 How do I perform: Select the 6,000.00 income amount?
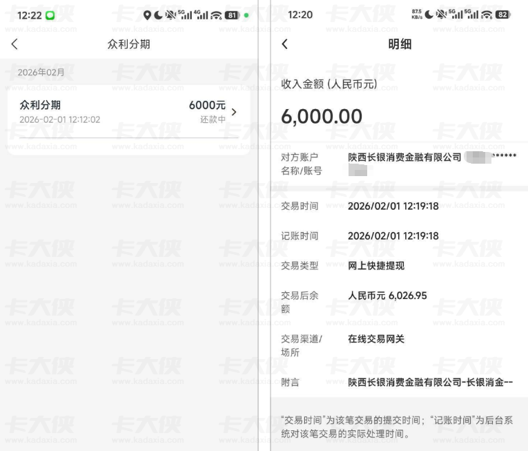click(x=322, y=117)
